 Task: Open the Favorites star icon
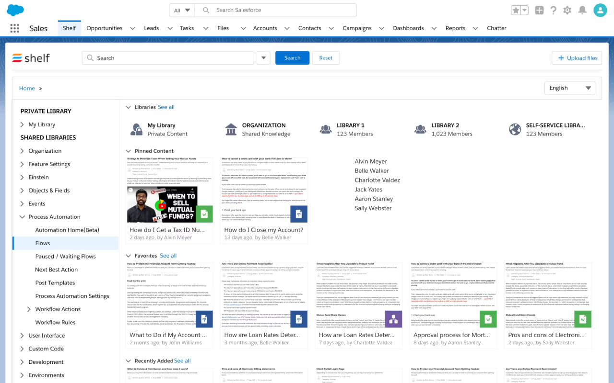click(516, 10)
